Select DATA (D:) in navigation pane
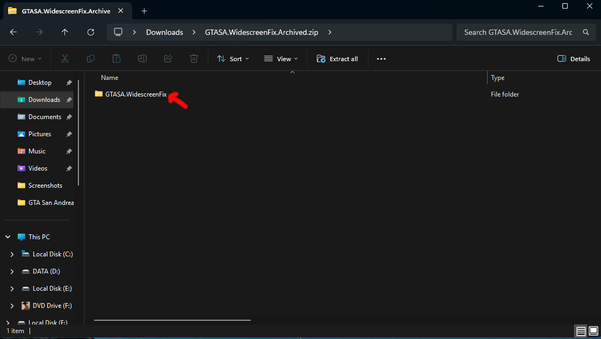Image resolution: width=601 pixels, height=339 pixels. click(x=46, y=271)
